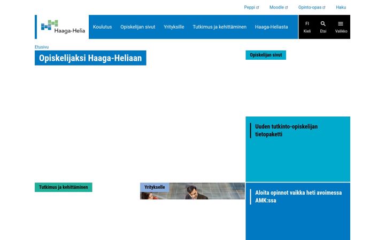385x240 pixels.
Task: Open Uuden tutkinto-opiskelijan tietopaketti card
Action: (x=298, y=149)
